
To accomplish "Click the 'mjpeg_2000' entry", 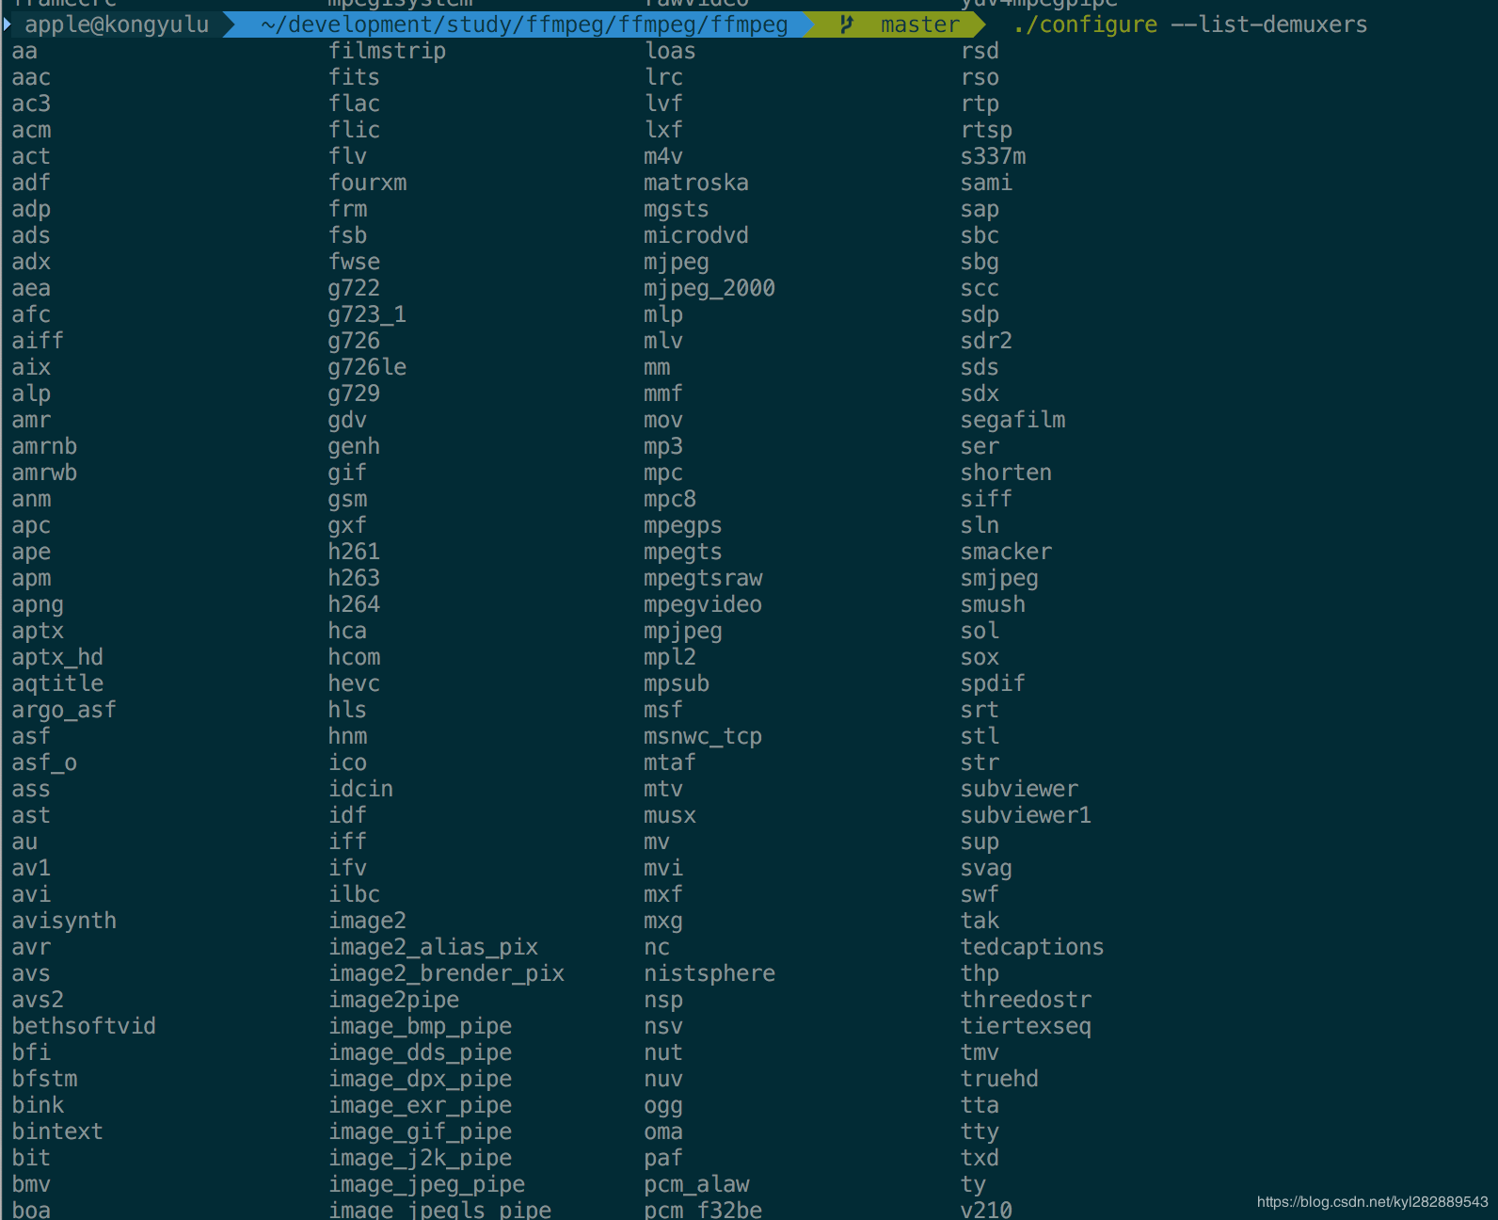I will pyautogui.click(x=710, y=288).
